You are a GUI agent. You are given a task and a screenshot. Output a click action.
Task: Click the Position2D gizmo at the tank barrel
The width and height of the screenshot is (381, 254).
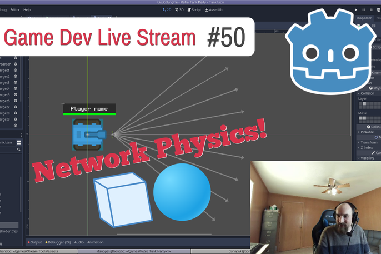[x=113, y=135]
